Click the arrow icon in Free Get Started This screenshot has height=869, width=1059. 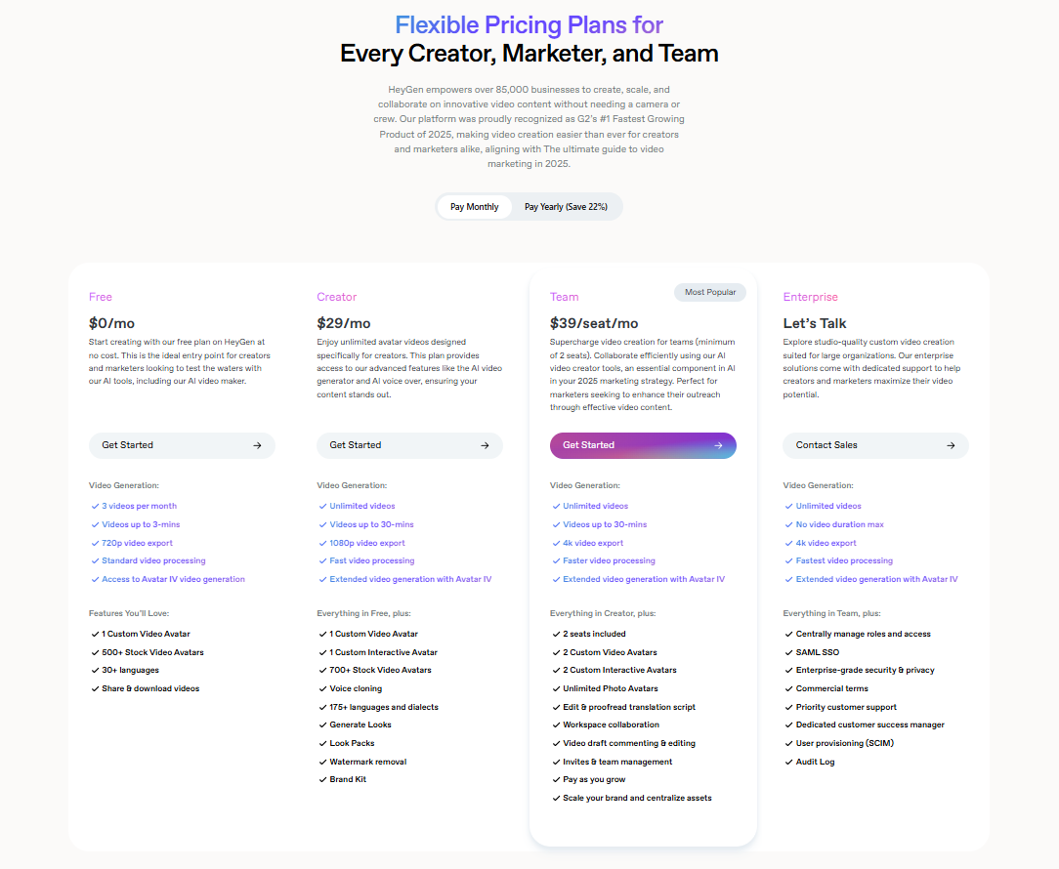click(257, 445)
